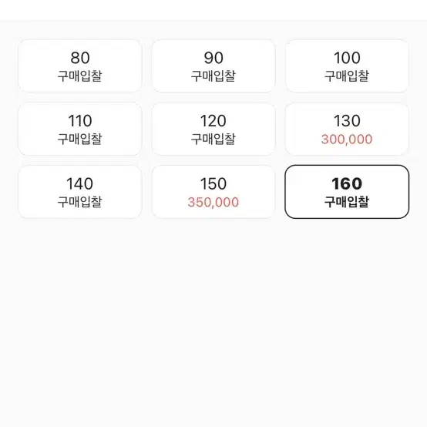Choose the size 100 card
Image resolution: width=427 pixels, height=427 pixels.
347,66
